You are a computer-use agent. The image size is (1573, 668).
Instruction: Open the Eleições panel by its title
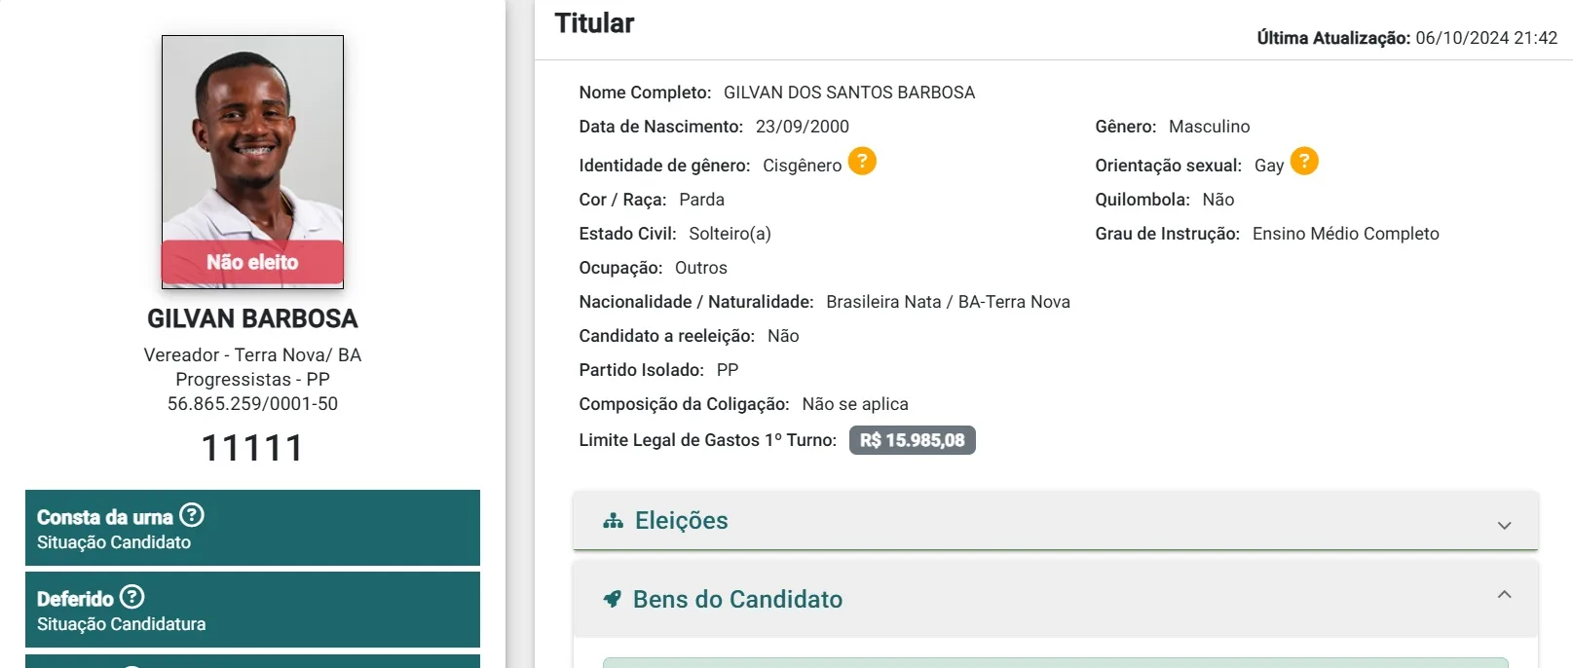[x=681, y=521]
